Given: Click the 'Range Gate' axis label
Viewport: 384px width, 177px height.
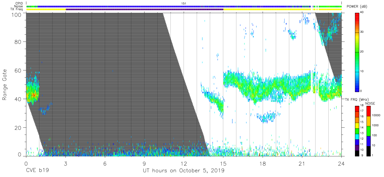Looking at the screenshot, I should (x=5, y=85).
